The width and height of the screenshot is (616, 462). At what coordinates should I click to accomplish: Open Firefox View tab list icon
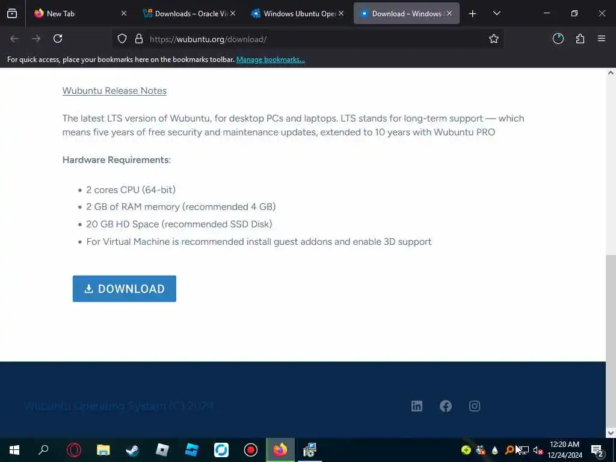[x=12, y=14]
